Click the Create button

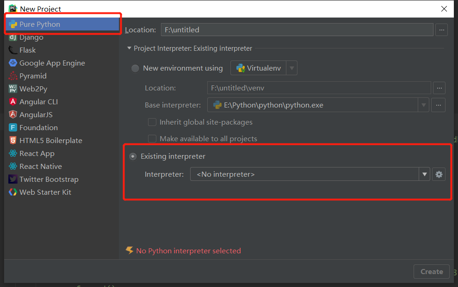[x=432, y=272]
